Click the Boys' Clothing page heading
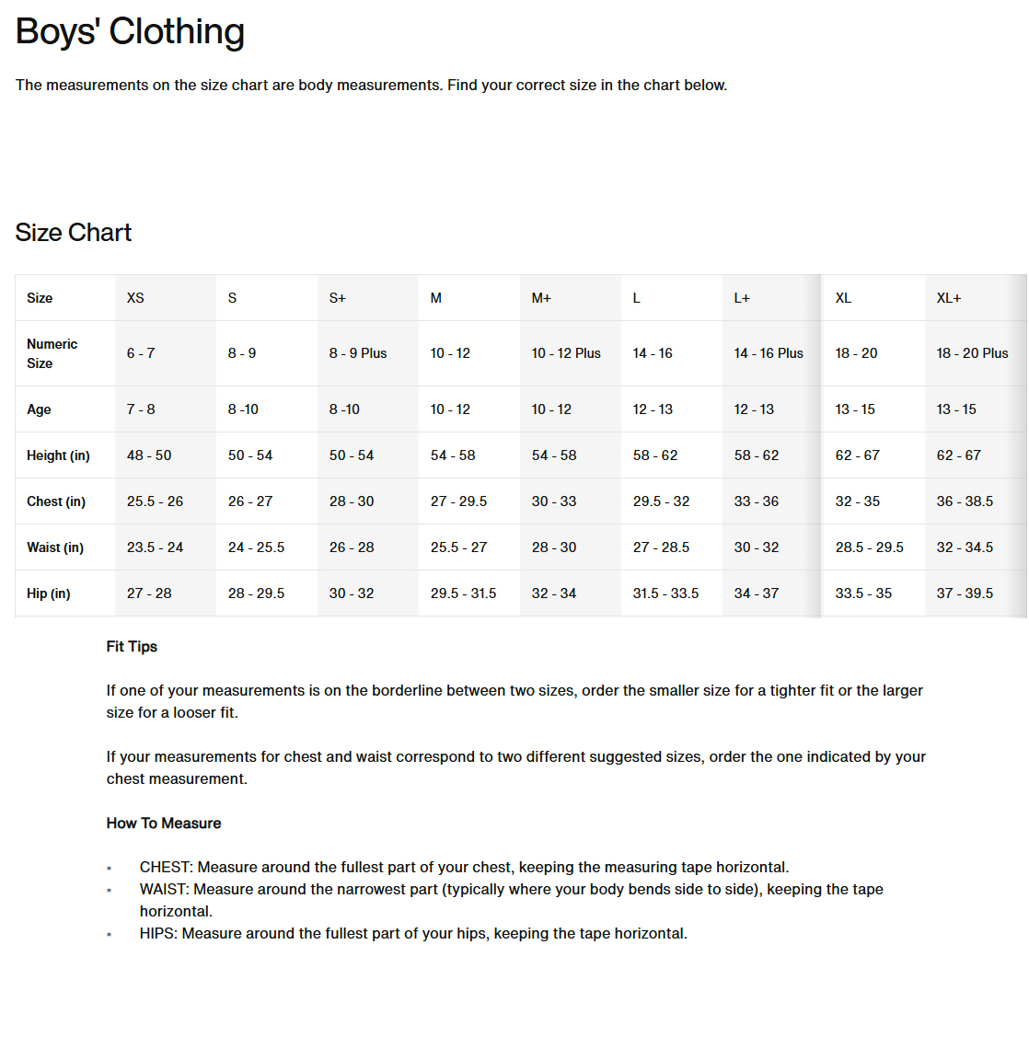 click(131, 32)
